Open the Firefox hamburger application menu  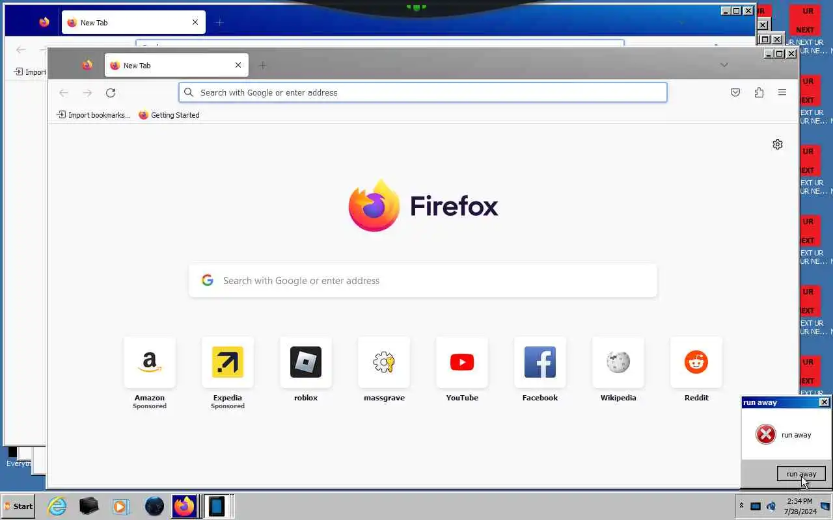pyautogui.click(x=782, y=93)
